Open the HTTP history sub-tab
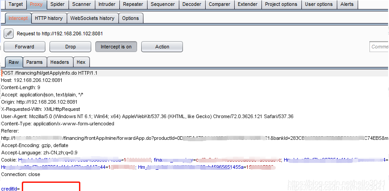The image size is (389, 191). click(x=49, y=18)
